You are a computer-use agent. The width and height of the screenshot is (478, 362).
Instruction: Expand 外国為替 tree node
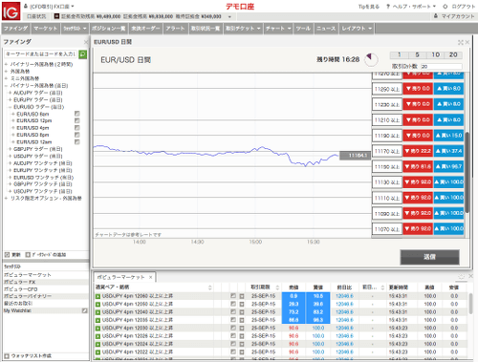[6, 72]
